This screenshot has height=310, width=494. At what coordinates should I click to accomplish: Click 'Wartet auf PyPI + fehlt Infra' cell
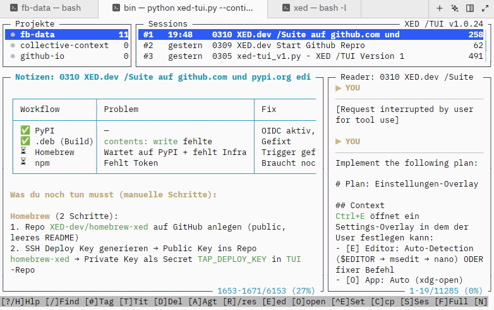pos(175,152)
